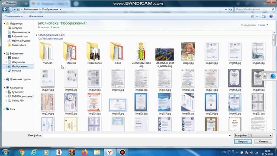The width and height of the screenshot is (277, 156).
Task: Click the Back navigation arrow
Action: [x=5, y=10]
